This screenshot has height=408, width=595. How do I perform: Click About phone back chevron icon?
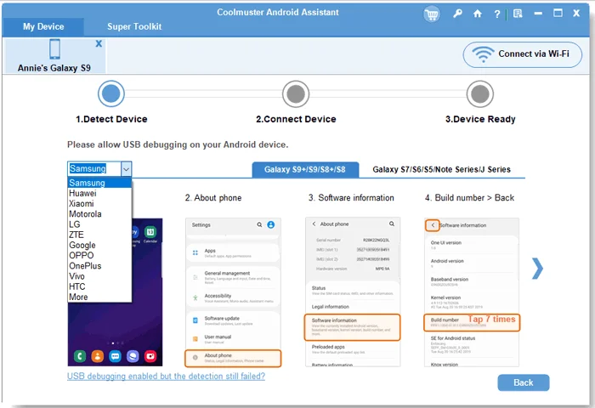click(314, 224)
